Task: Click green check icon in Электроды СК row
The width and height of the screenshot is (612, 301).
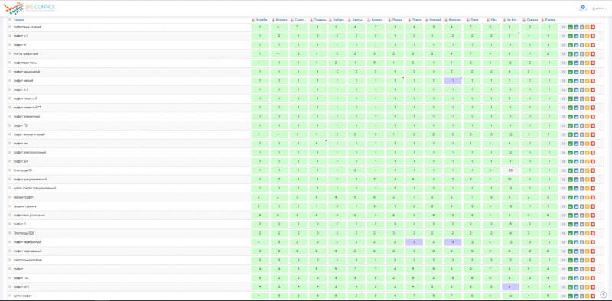Action: [x=570, y=170]
